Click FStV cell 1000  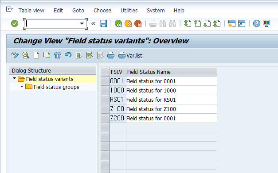point(118,90)
